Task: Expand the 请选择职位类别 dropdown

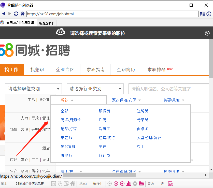Action: (x=33, y=89)
